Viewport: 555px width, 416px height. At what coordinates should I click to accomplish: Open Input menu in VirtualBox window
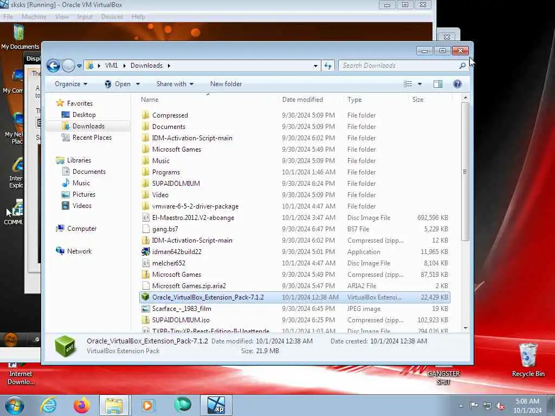(x=85, y=17)
